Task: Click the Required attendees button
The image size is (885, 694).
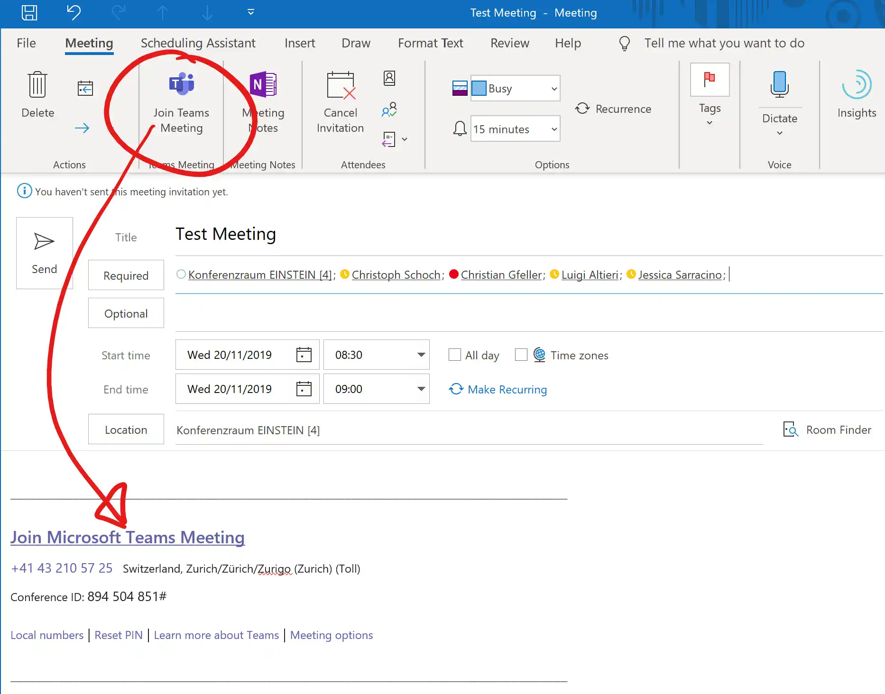Action: [126, 275]
